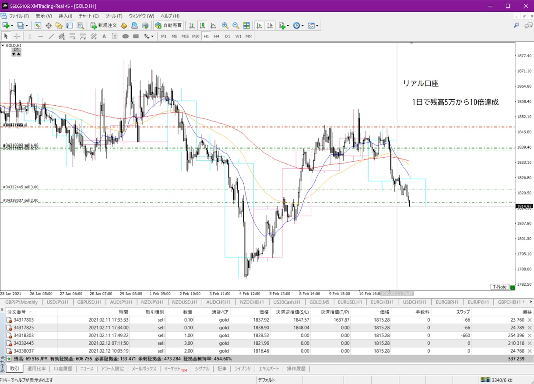The image size is (534, 384).
Task: Pick the horizontal line drawing tool
Action: pos(41,36)
